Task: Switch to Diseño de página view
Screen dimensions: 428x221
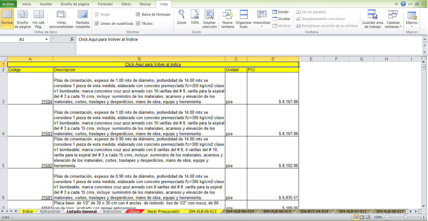Action: [x=23, y=19]
